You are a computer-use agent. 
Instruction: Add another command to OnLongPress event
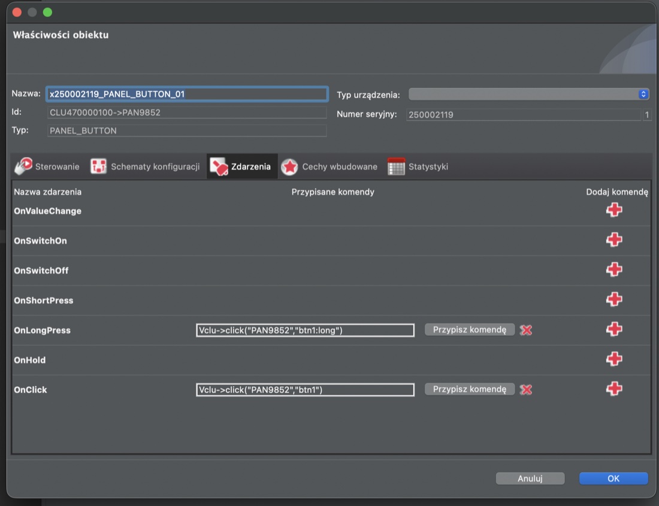pos(614,329)
